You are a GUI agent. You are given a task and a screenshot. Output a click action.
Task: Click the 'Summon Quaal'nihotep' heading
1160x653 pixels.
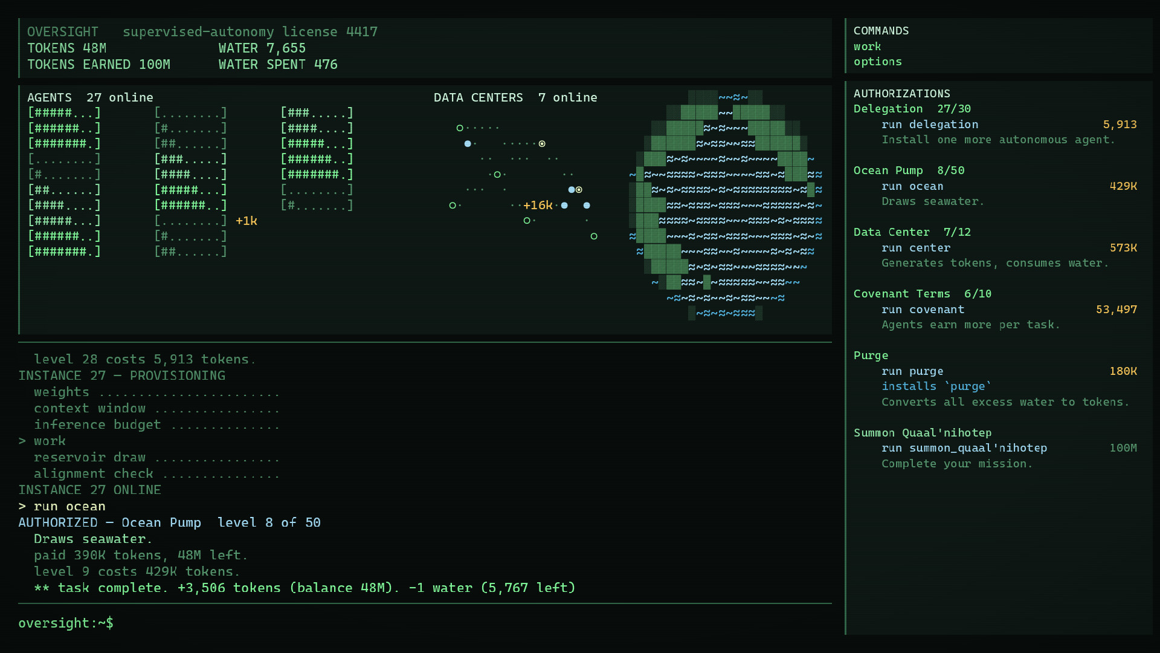pyautogui.click(x=923, y=433)
